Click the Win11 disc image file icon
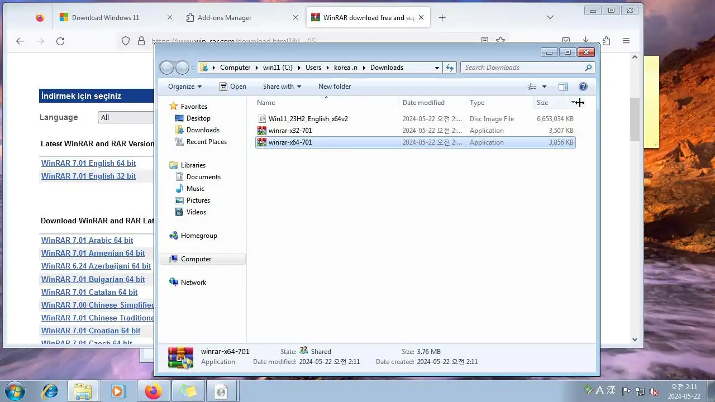This screenshot has width=715, height=402. tap(262, 119)
